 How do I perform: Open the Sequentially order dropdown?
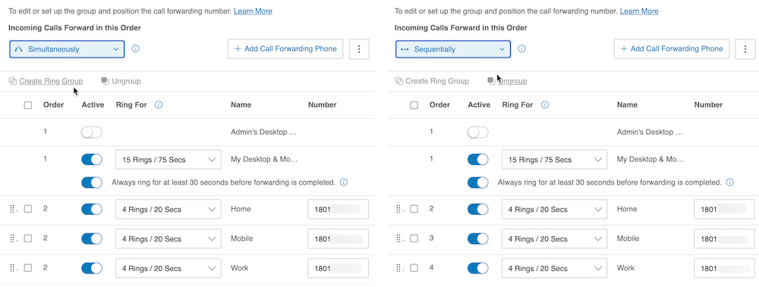pyautogui.click(x=453, y=48)
